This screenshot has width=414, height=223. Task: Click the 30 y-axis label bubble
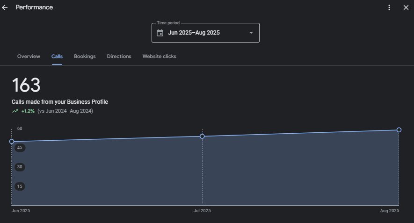pos(20,167)
